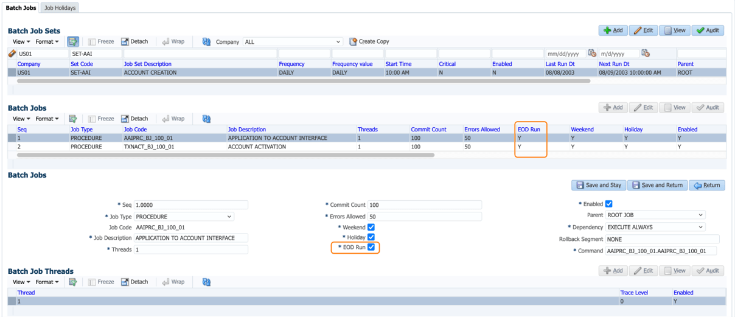Clear filters with the eraser icon
The image size is (735, 317).
(x=12, y=54)
